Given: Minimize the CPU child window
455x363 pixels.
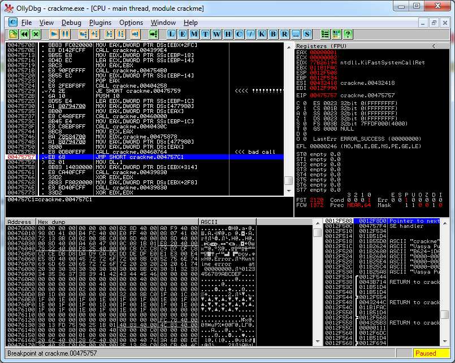Looking at the screenshot, I should (423, 23).
